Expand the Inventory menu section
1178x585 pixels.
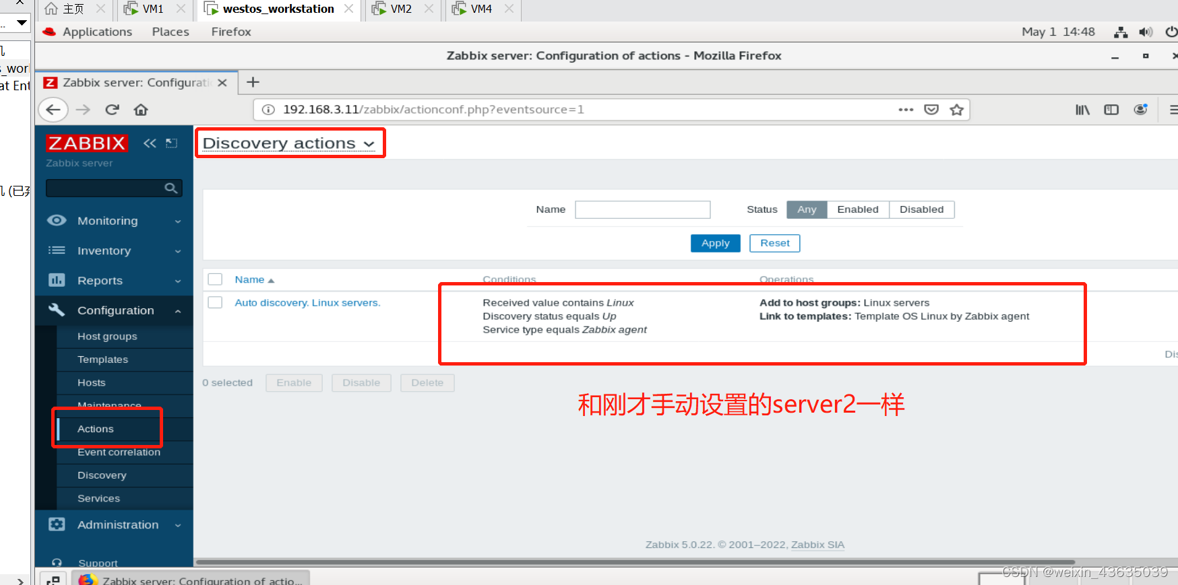click(x=114, y=250)
